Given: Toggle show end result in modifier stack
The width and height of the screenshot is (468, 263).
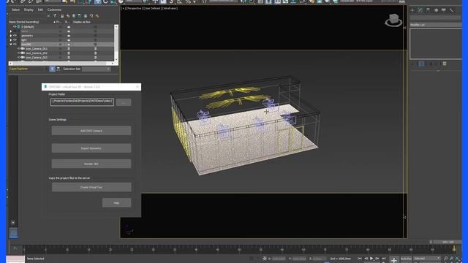Looking at the screenshot, I should (x=421, y=64).
